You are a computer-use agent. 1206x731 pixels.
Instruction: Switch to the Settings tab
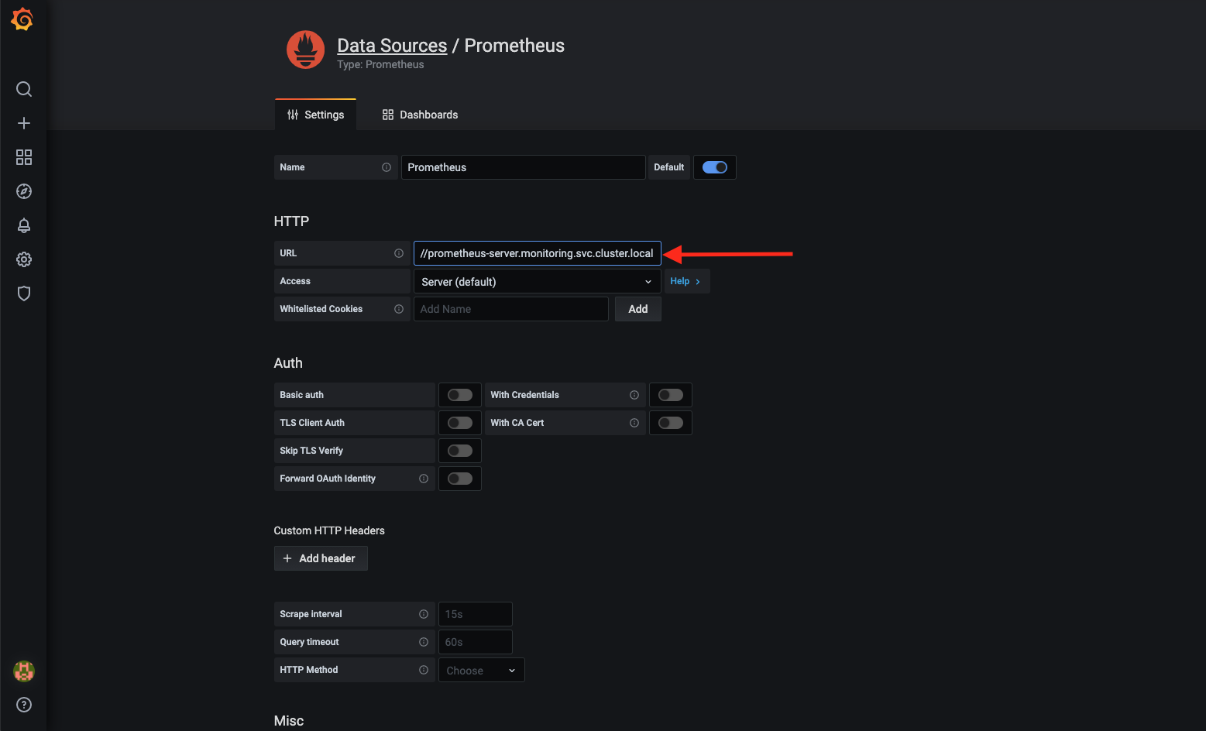pos(315,115)
